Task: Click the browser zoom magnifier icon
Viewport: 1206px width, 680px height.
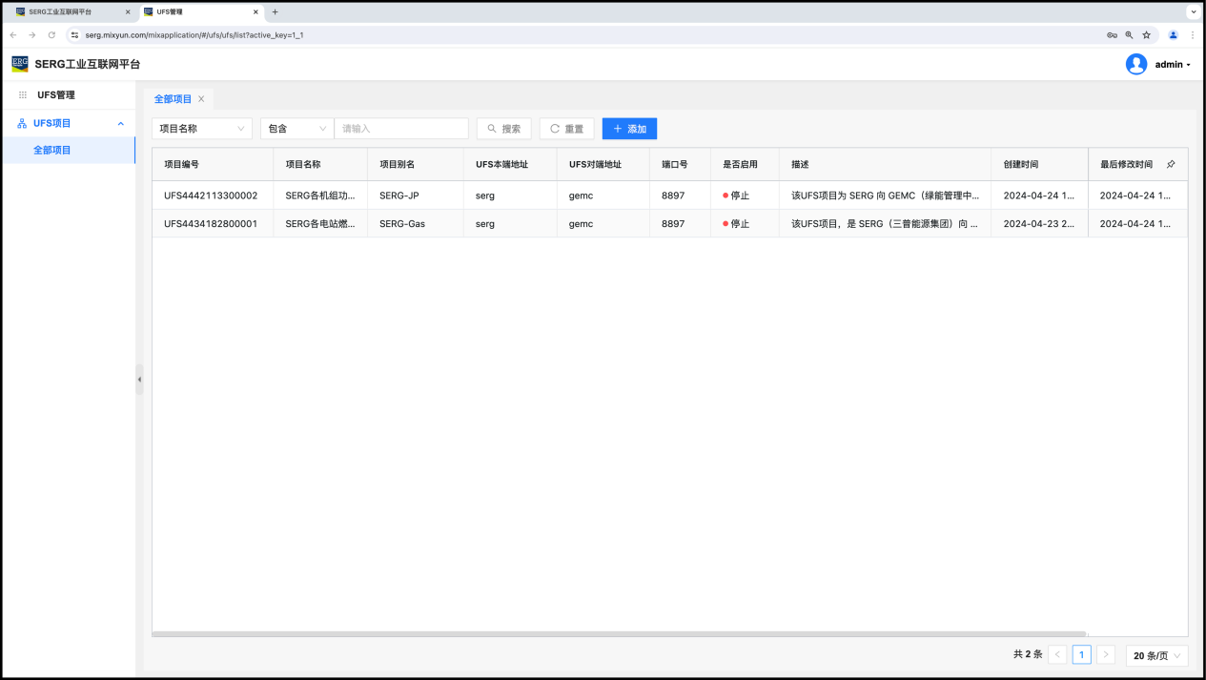Action: pyautogui.click(x=1129, y=35)
